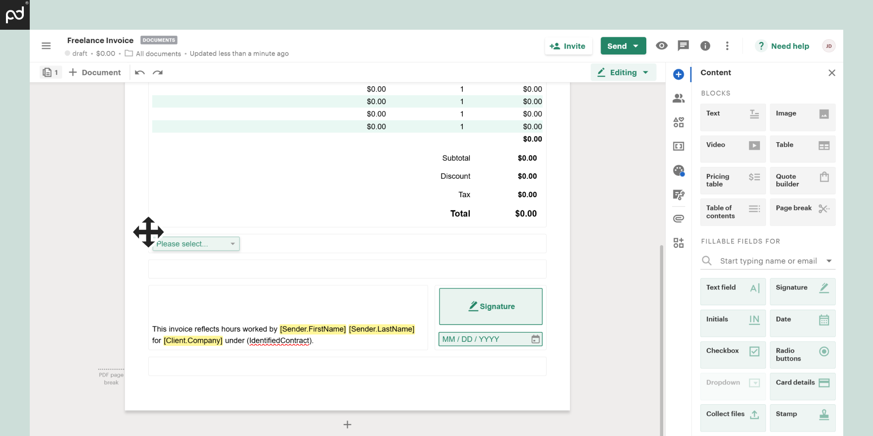Add a Video block

click(x=733, y=149)
